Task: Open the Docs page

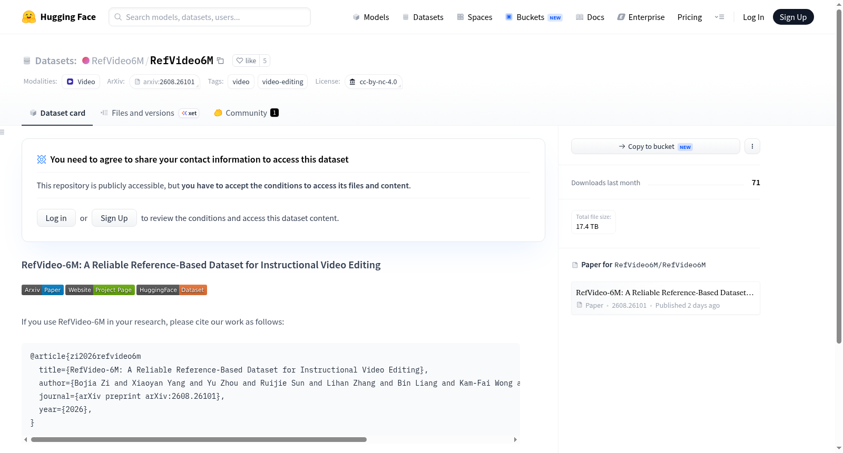Action: click(590, 17)
